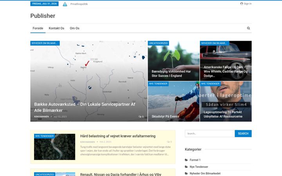Click Nye Tendenser badge on road thumbnail
Image resolution: width=282 pixels, height=176 pixels.
44,136
